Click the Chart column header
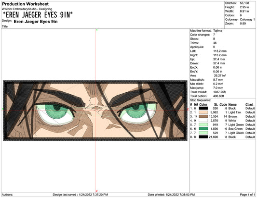The height and width of the screenshot is (198, 257). (249, 104)
